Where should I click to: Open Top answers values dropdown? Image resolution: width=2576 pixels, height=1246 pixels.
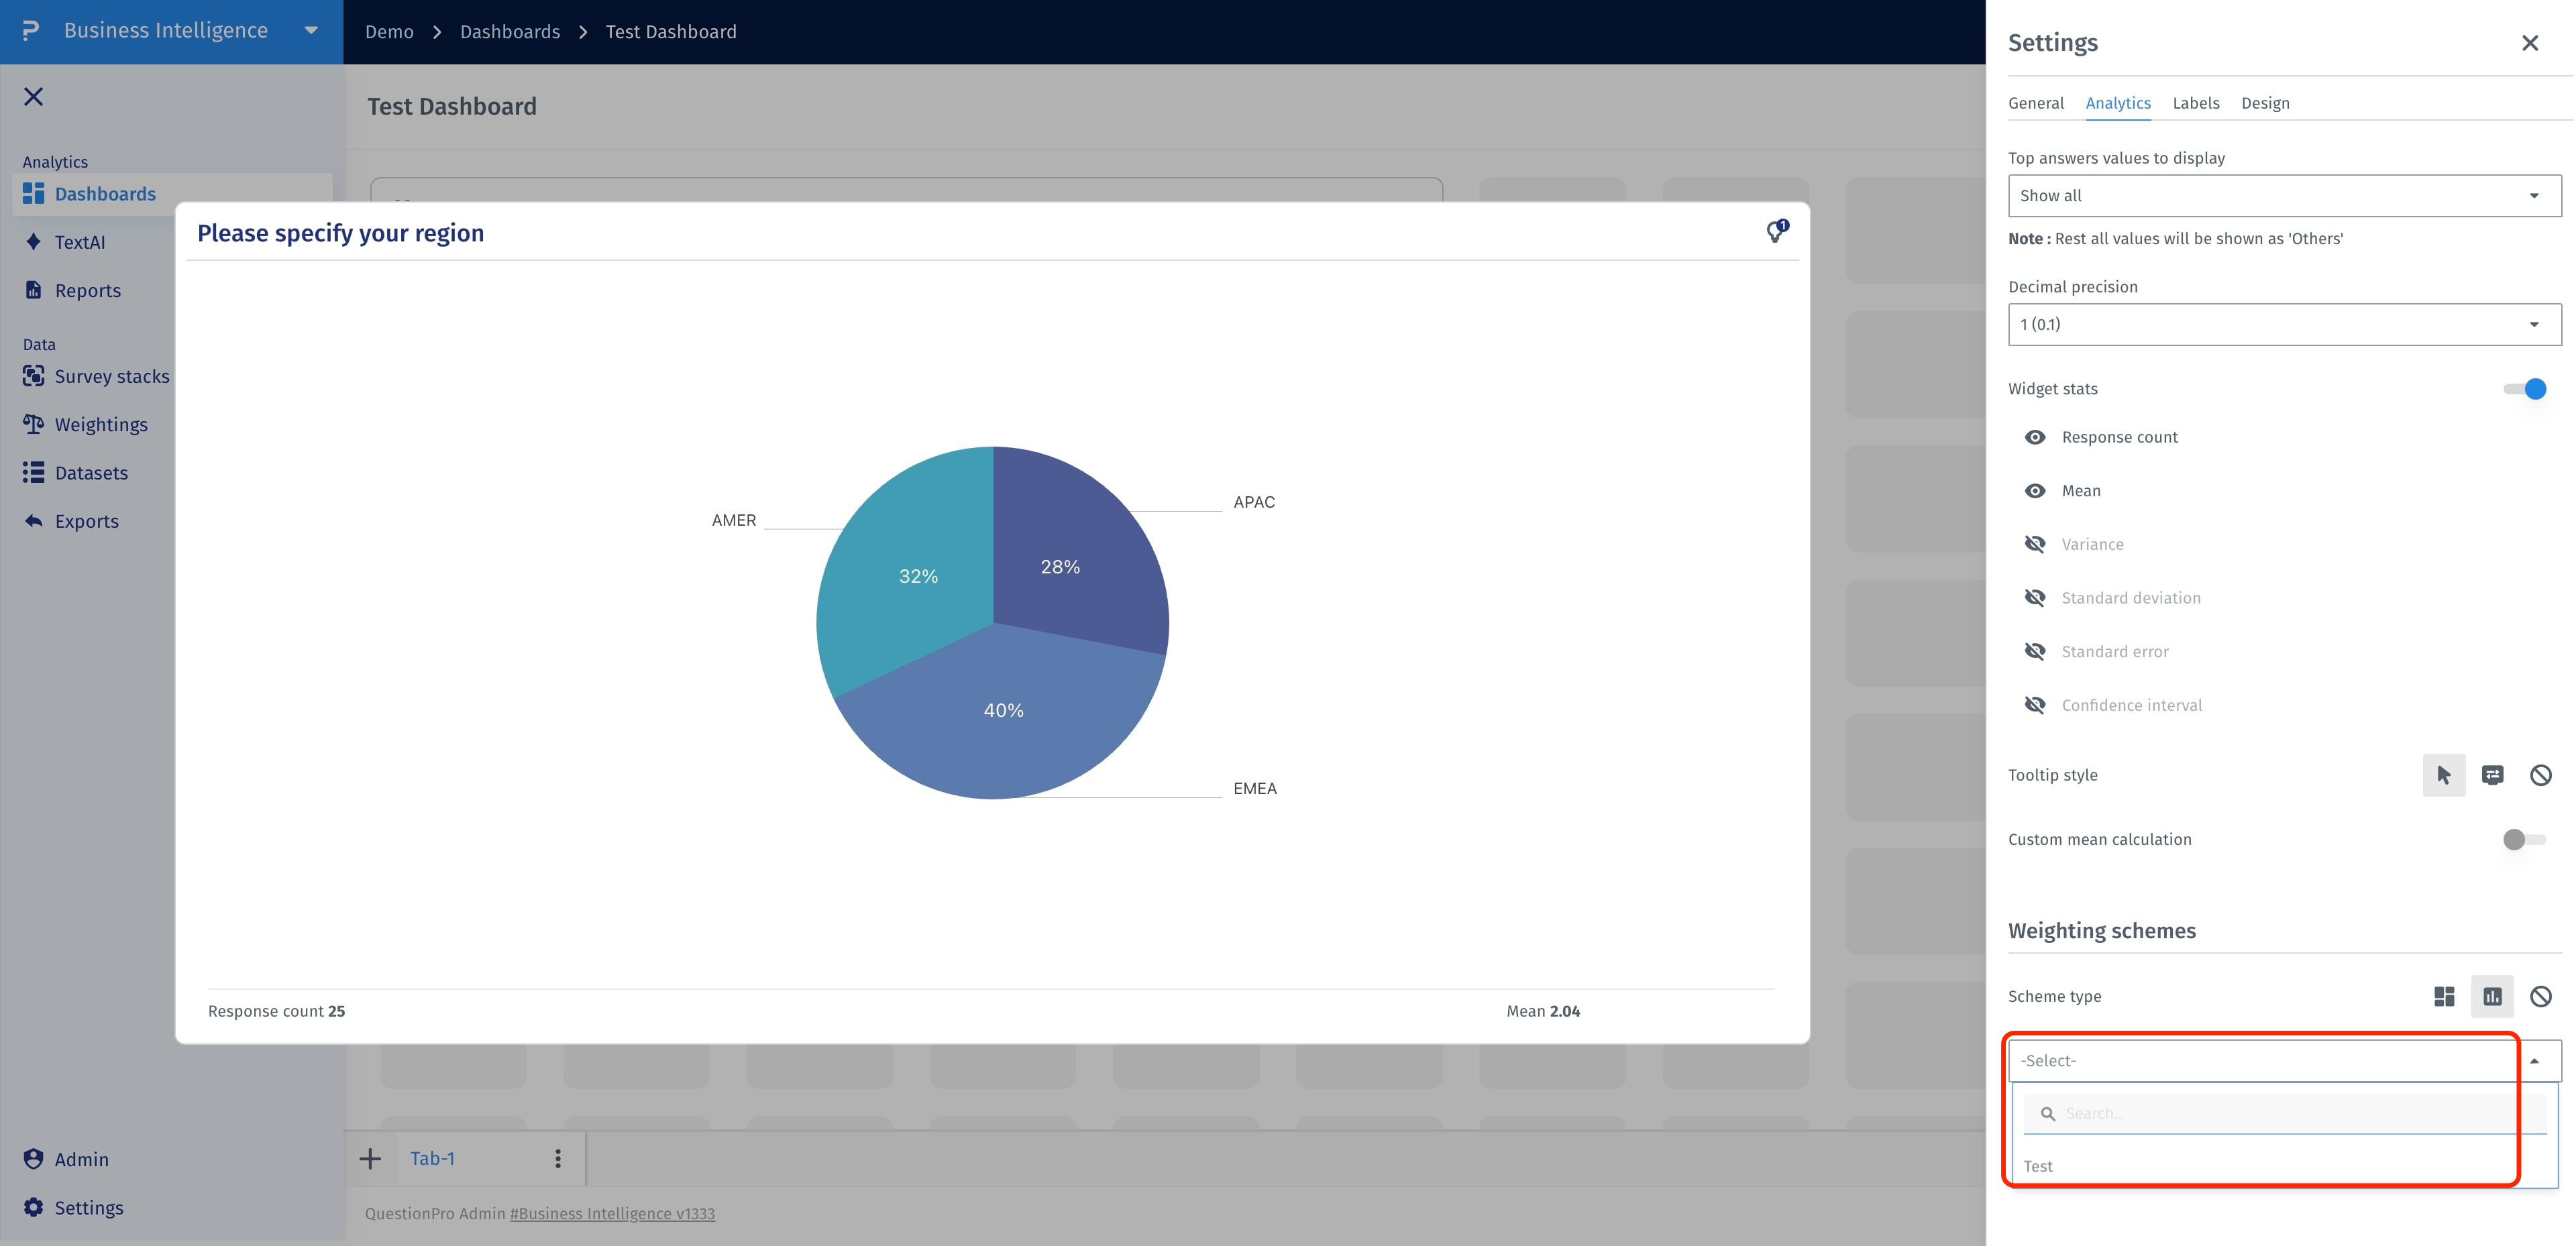point(2284,195)
